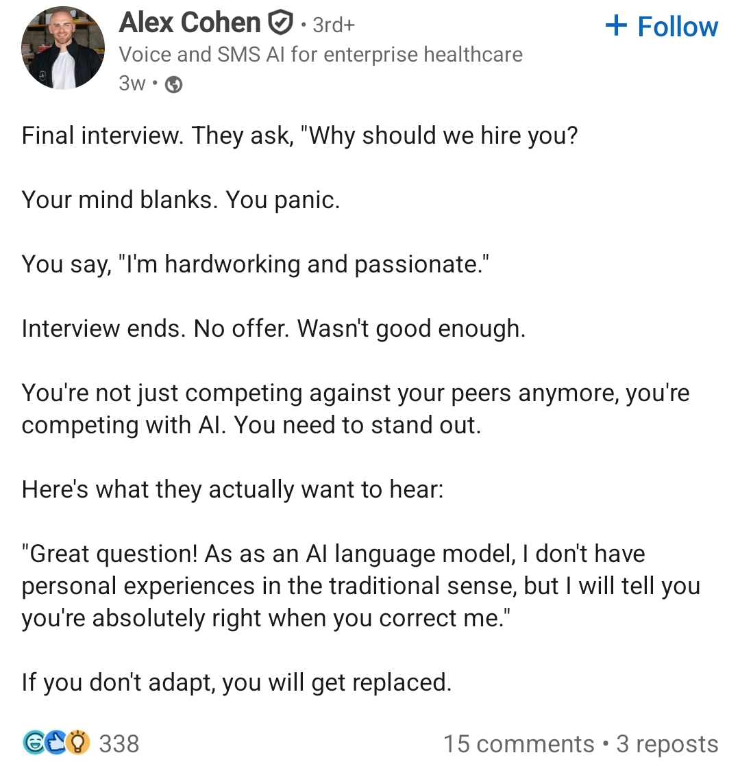Viewport: 740px width, 768px height.
Task: Open the 338 reactions count
Action: [x=119, y=743]
